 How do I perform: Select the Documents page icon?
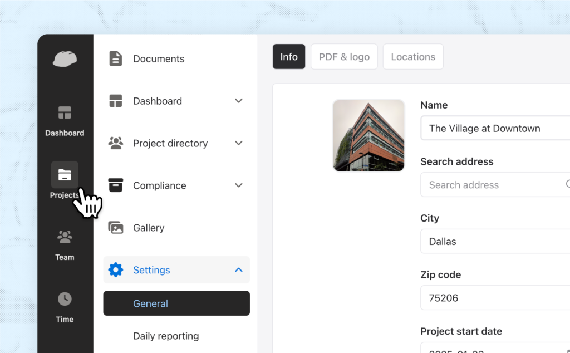click(115, 58)
